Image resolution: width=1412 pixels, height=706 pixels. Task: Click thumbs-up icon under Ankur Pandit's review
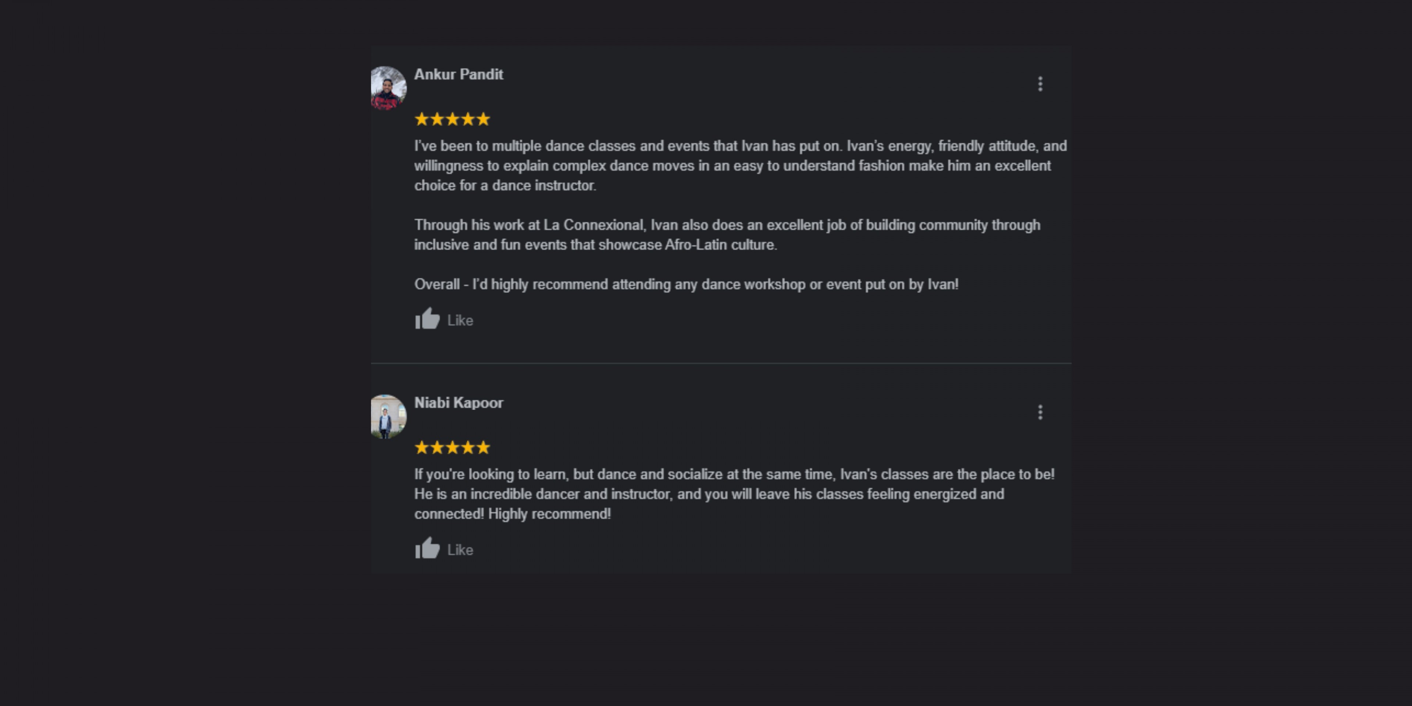(x=427, y=319)
